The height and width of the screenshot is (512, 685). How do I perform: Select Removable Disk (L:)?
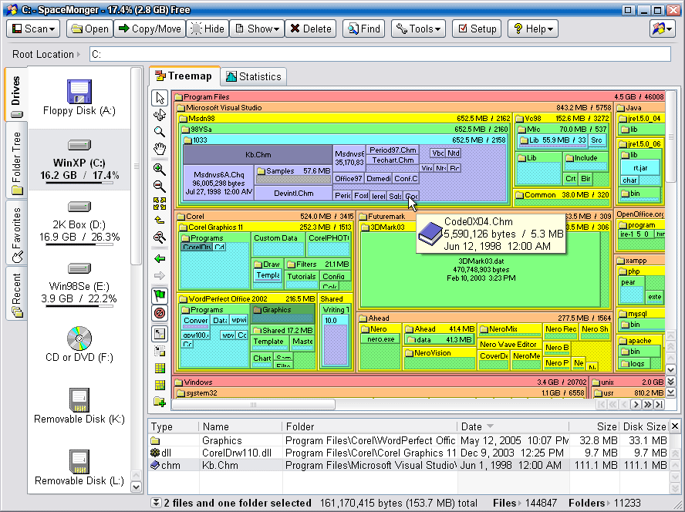(x=79, y=468)
